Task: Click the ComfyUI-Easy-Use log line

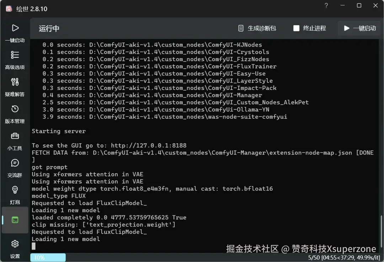Action: pyautogui.click(x=154, y=74)
